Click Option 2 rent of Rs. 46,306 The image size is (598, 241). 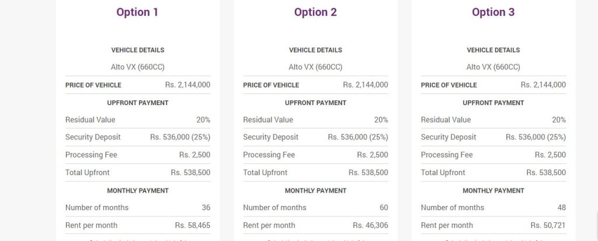click(370, 225)
